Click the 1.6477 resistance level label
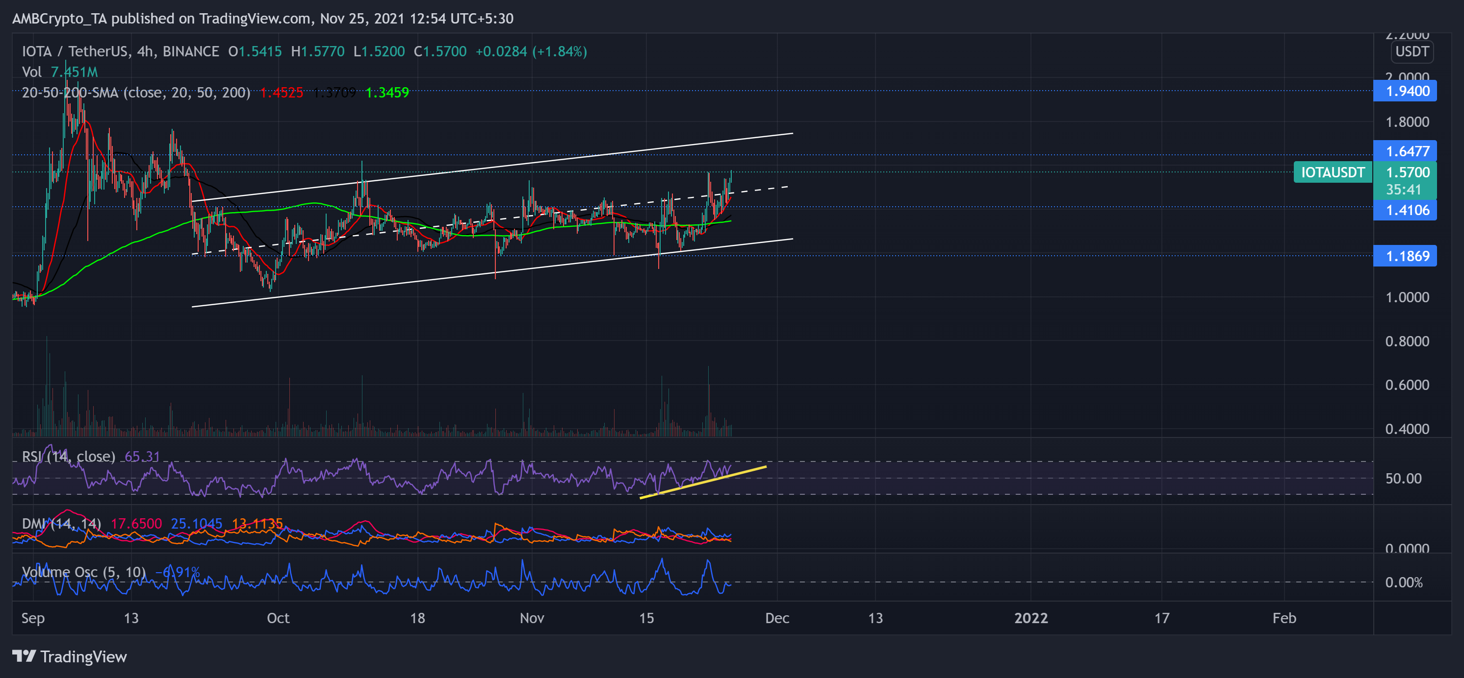 1404,150
